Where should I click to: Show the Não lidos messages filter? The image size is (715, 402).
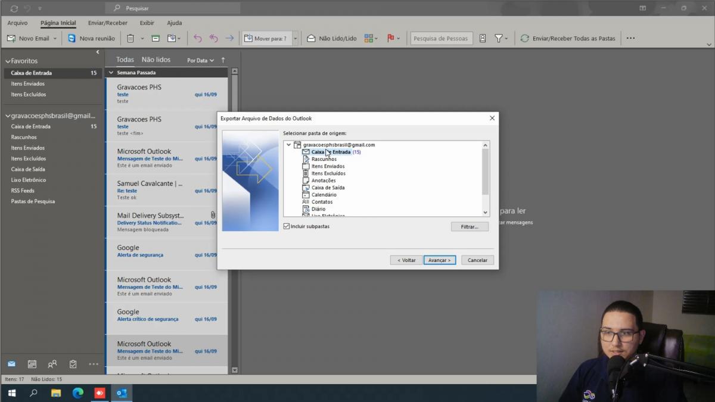(x=156, y=60)
